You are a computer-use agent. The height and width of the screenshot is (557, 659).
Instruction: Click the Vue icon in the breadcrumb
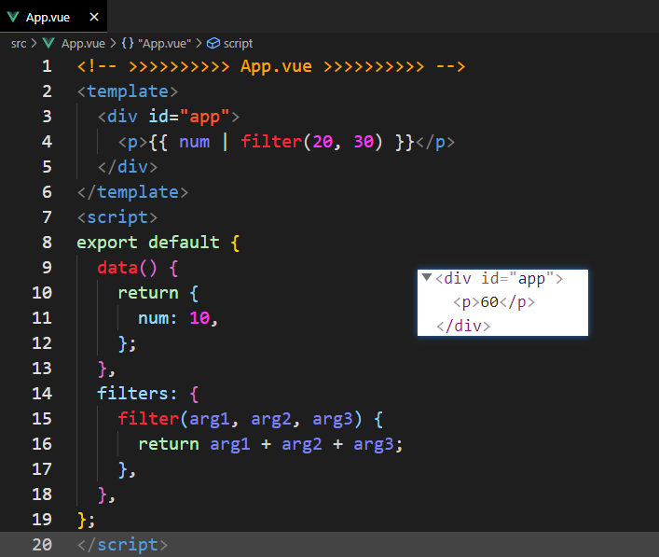click(x=48, y=43)
